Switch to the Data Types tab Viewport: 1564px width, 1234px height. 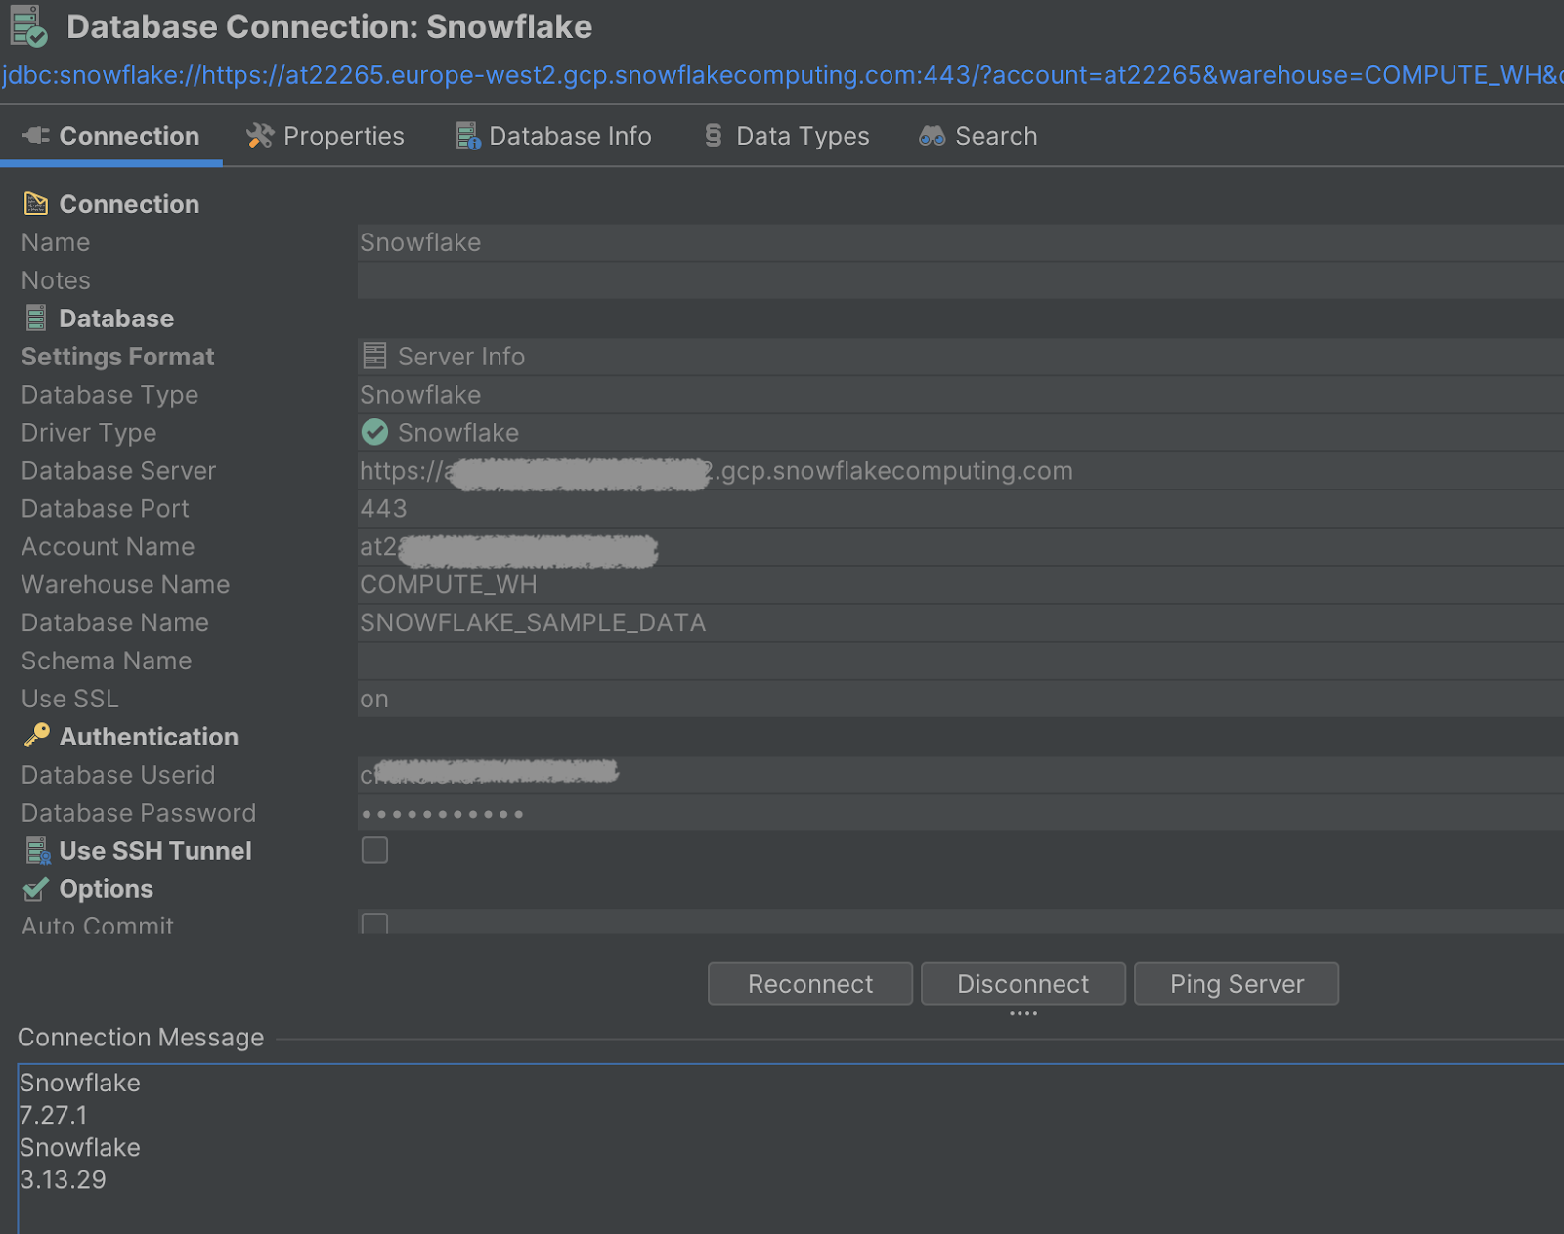[785, 135]
